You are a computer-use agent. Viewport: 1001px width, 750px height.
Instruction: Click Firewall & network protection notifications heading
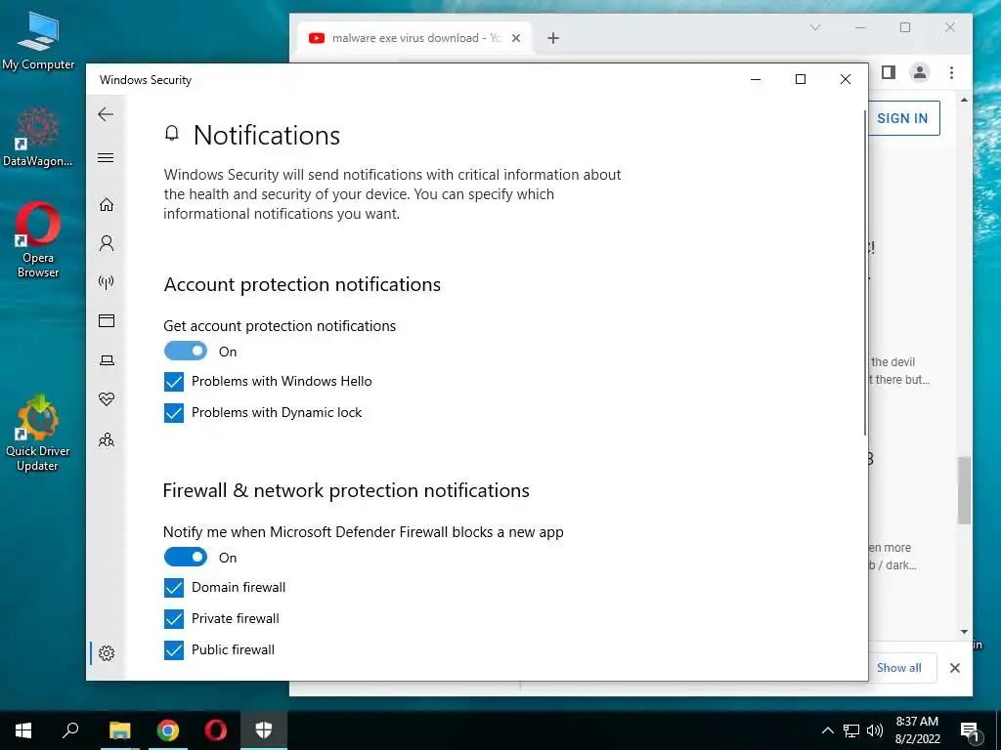click(x=347, y=490)
